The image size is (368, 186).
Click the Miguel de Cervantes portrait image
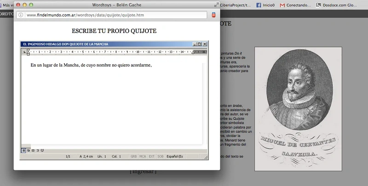point(298,109)
